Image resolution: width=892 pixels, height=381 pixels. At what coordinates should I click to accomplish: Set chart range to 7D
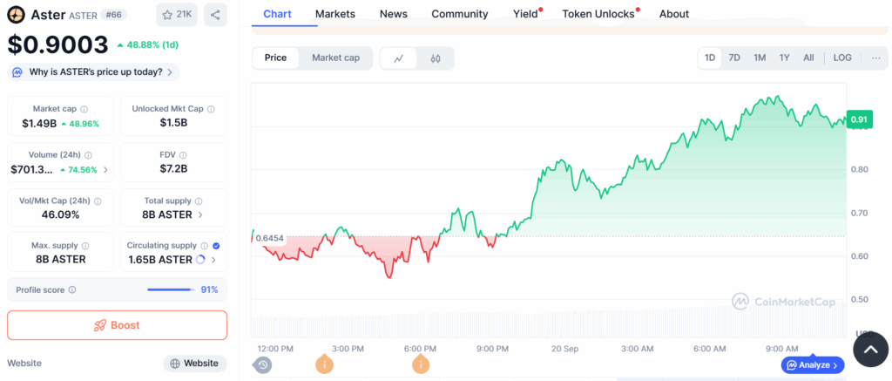(734, 58)
